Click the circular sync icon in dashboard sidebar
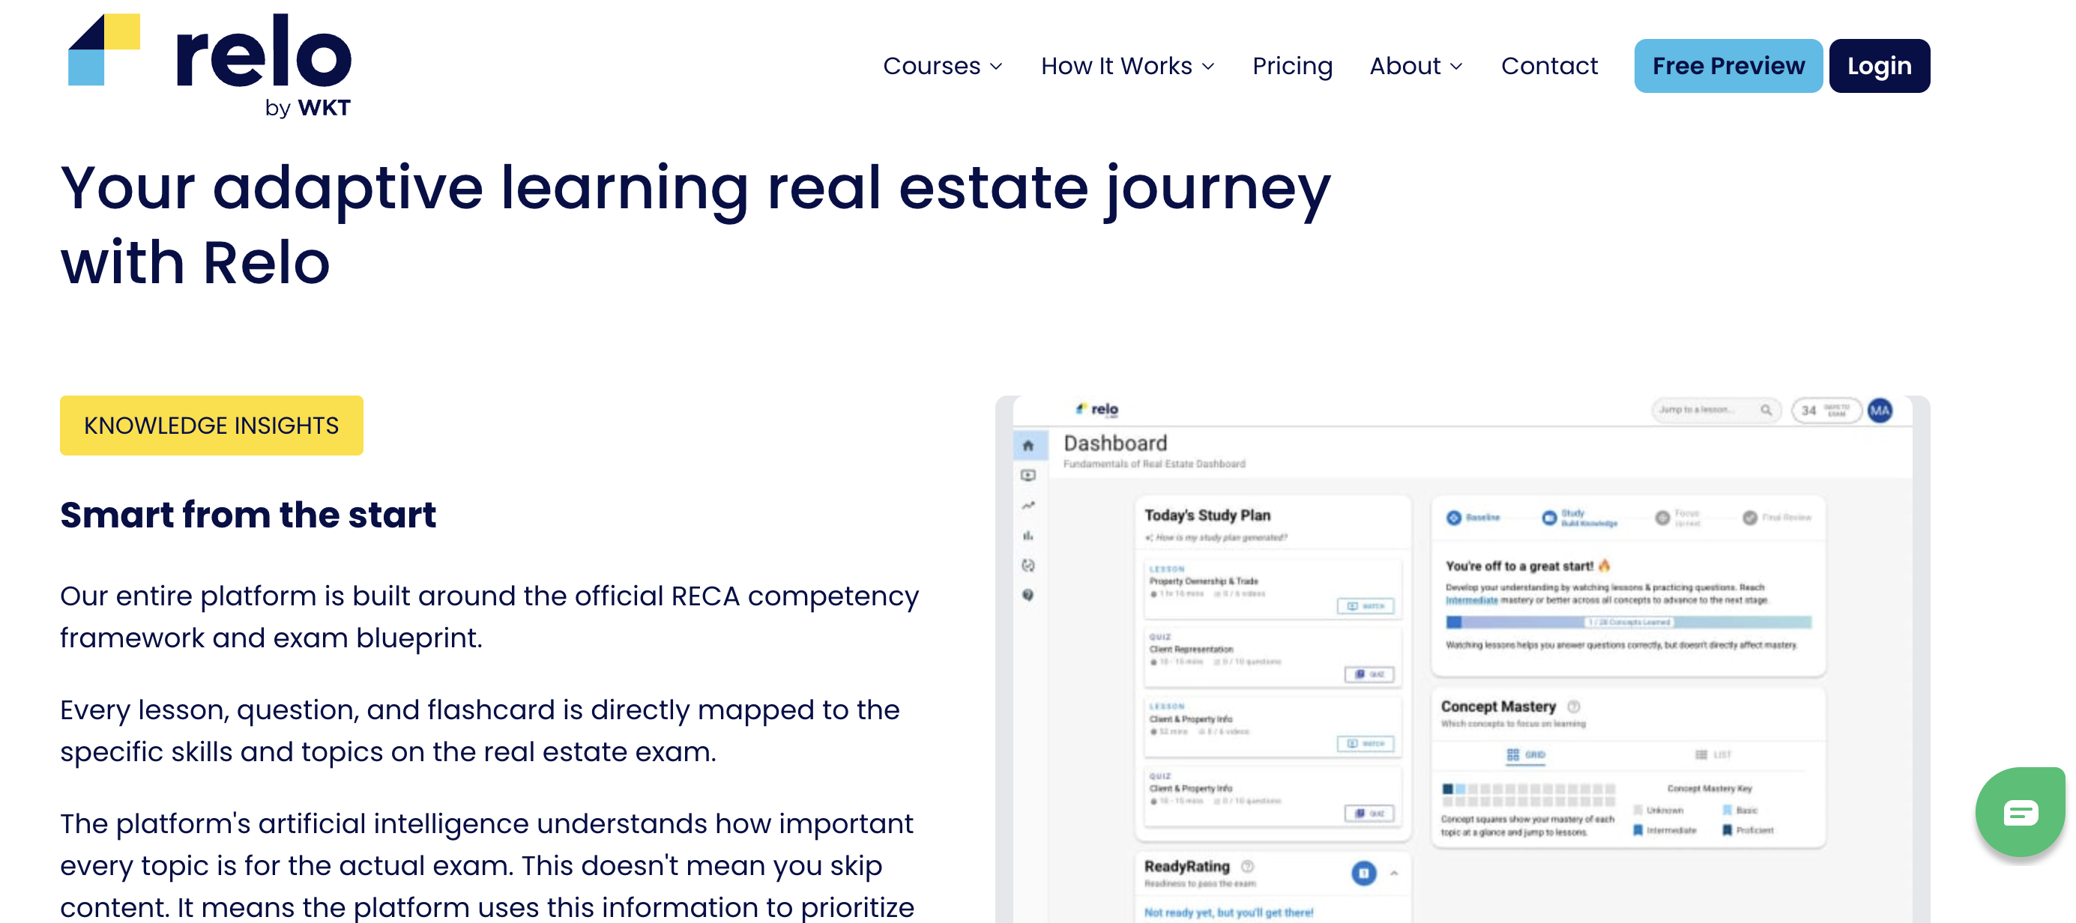 [1028, 566]
